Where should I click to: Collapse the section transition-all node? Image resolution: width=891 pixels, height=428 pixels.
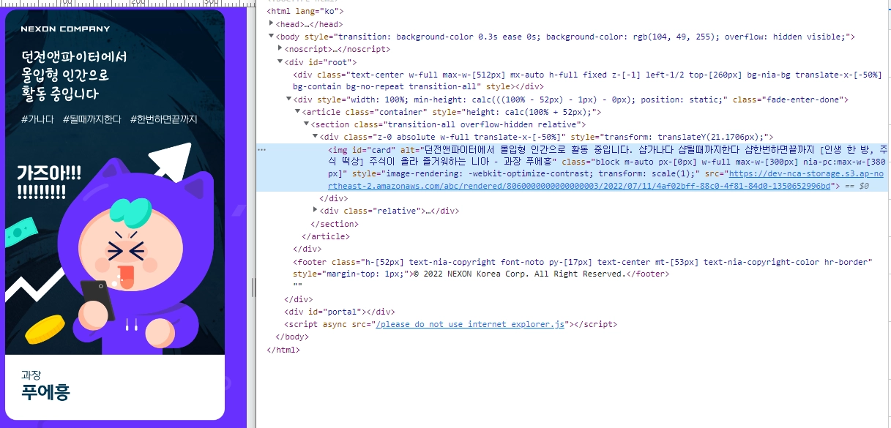[307, 124]
